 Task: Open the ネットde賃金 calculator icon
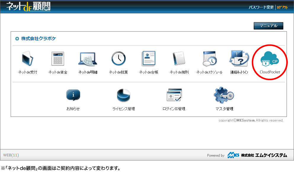(58, 59)
